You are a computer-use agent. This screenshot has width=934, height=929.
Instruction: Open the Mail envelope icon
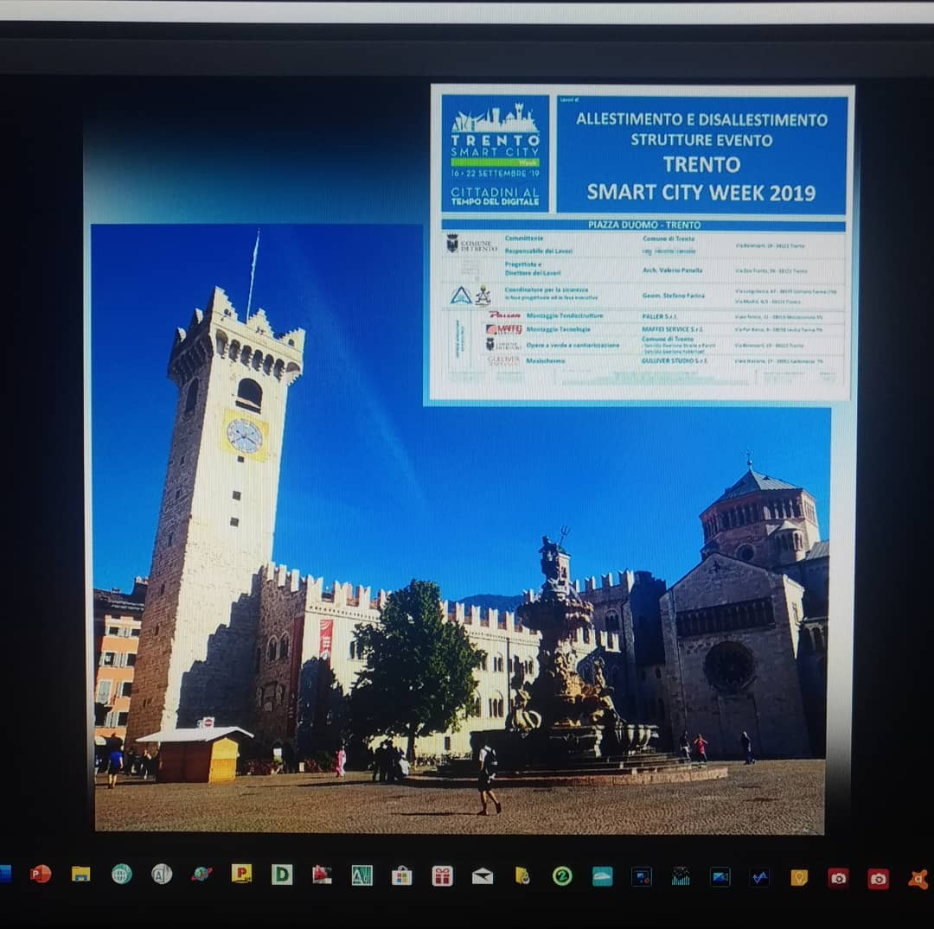pyautogui.click(x=483, y=876)
